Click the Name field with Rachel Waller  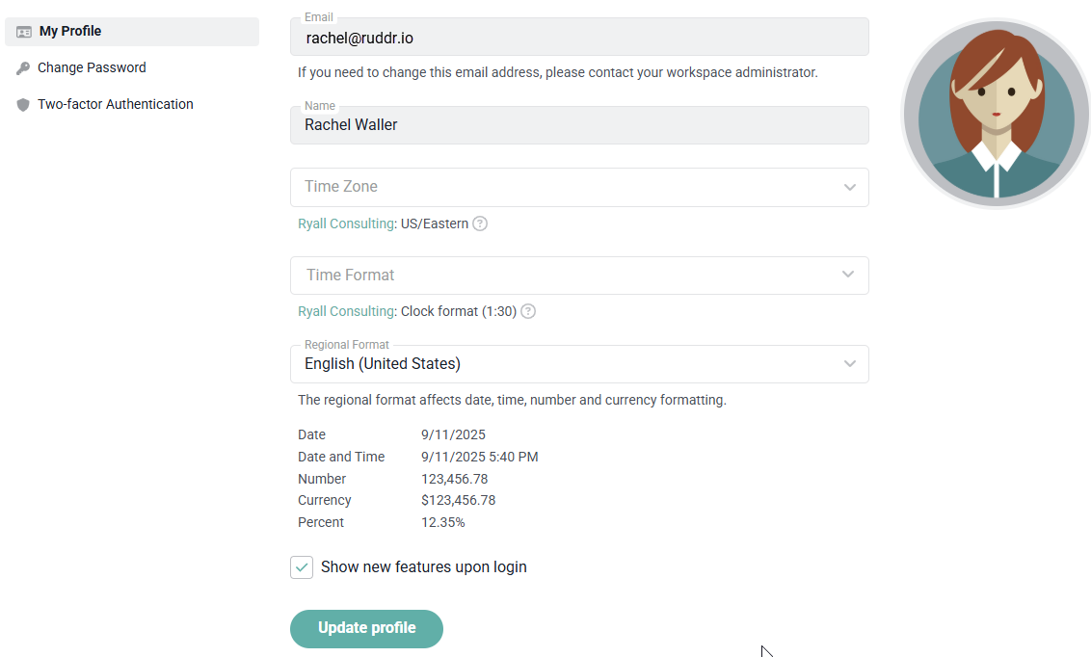click(578, 125)
